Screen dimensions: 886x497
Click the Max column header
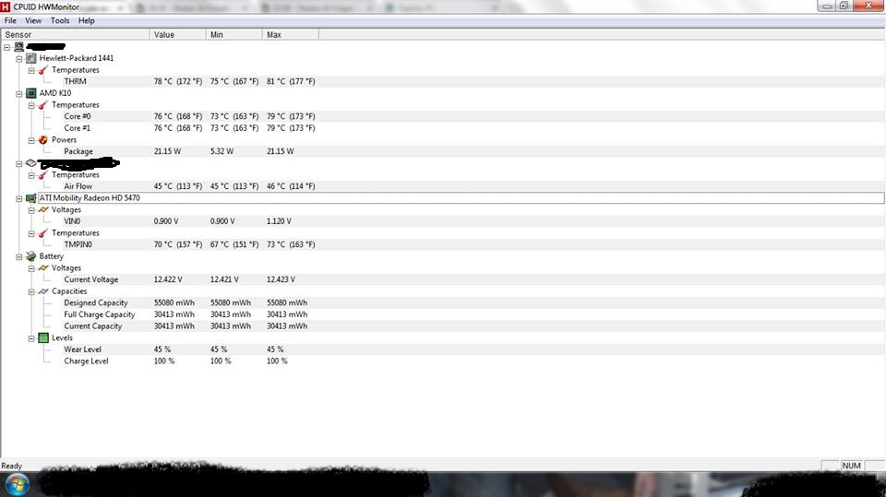click(291, 34)
